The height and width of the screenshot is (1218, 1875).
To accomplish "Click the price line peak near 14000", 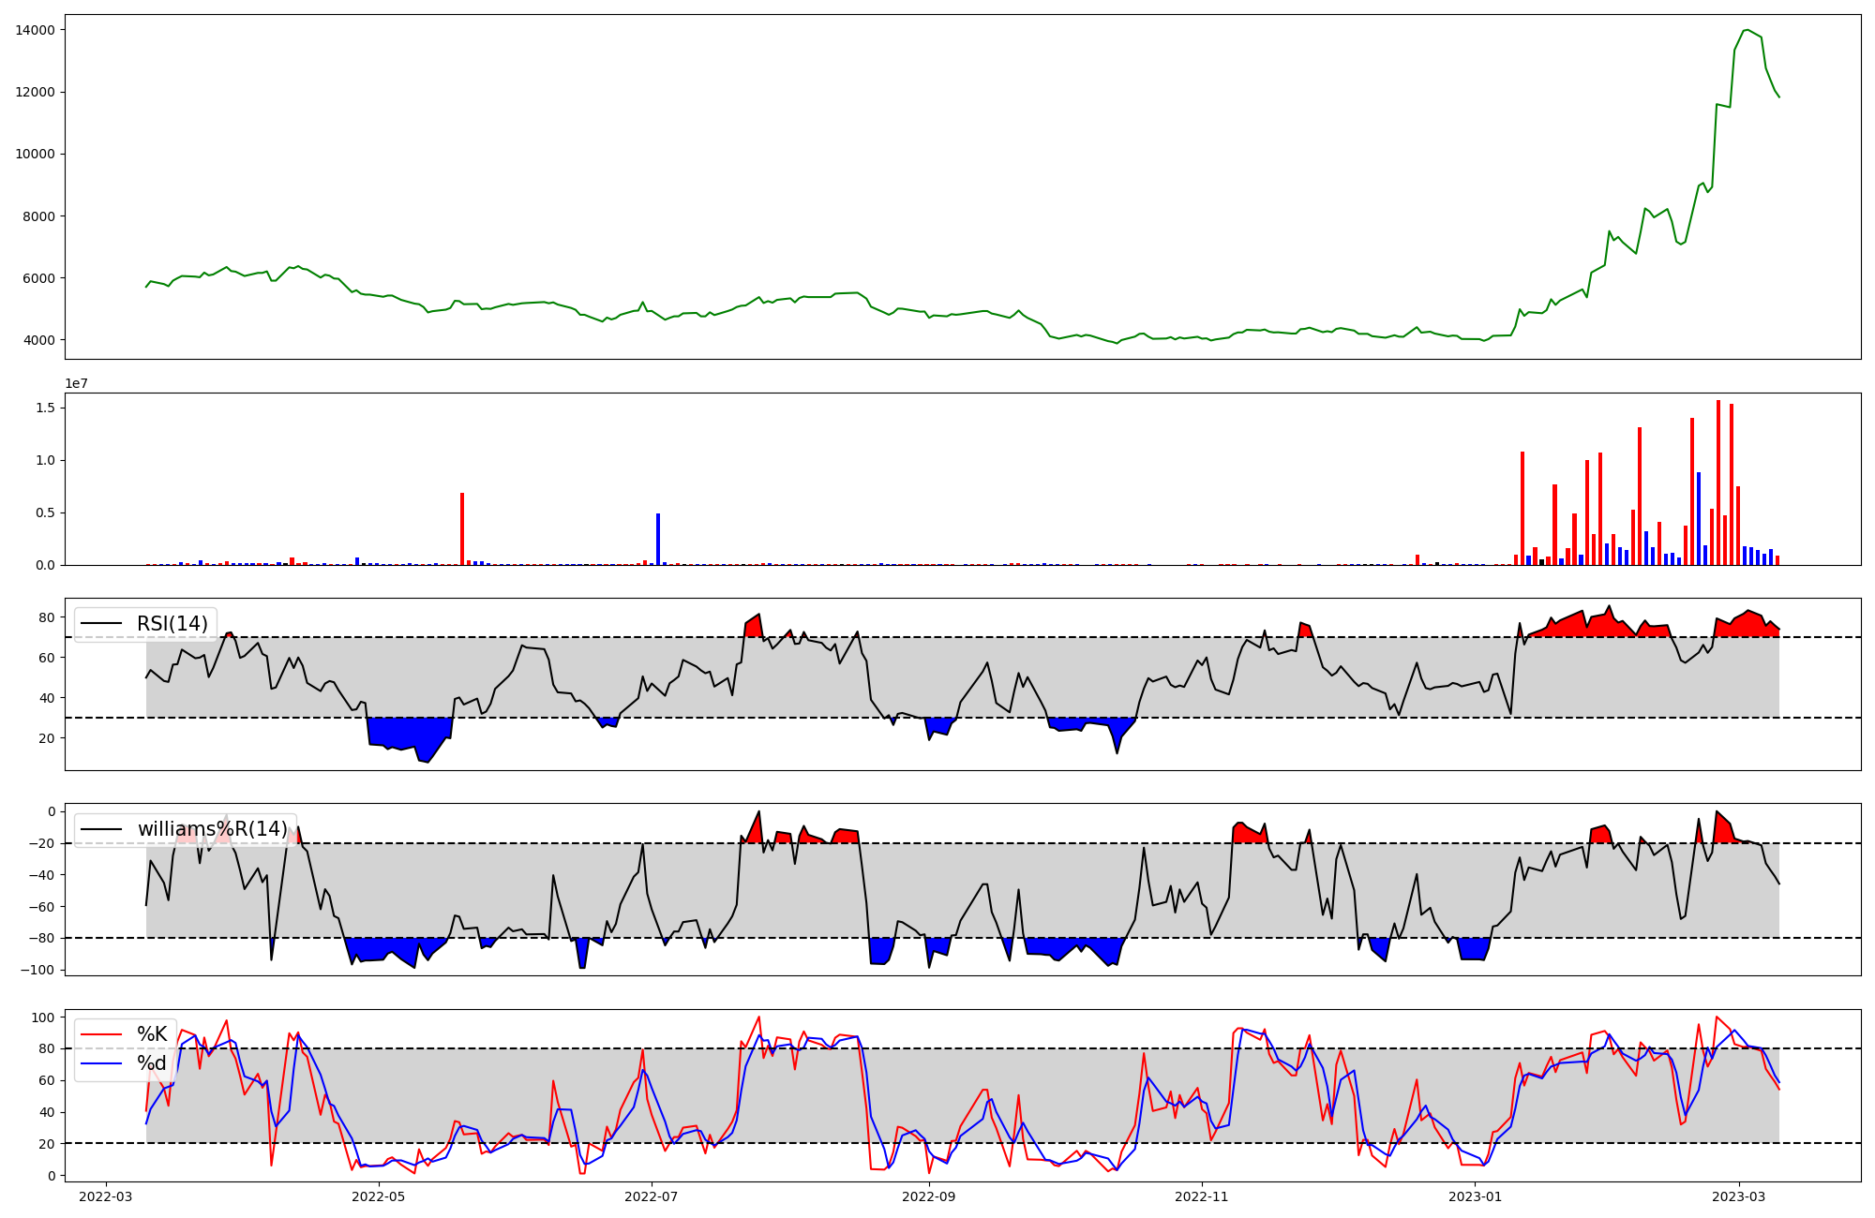I will tap(1746, 30).
